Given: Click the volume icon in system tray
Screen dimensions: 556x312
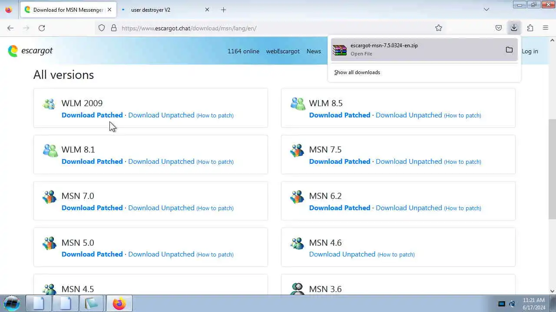Looking at the screenshot, I should 513,304.
